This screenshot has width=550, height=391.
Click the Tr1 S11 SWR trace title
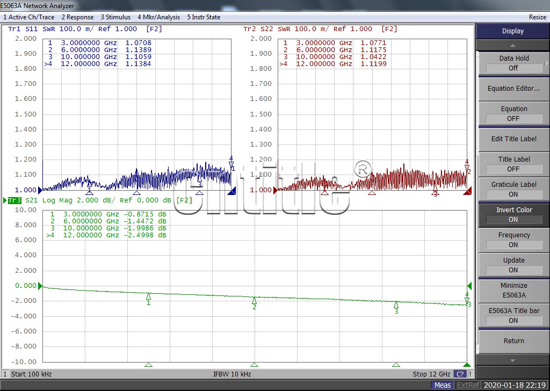point(85,29)
